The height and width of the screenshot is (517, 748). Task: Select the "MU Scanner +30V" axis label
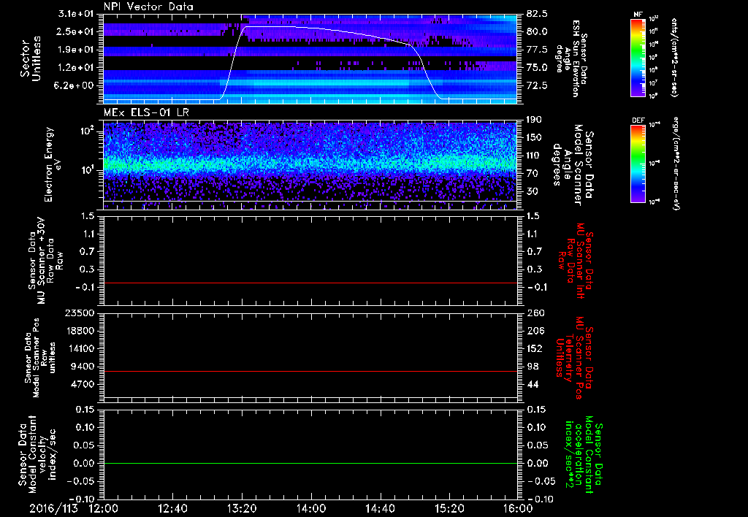point(42,261)
